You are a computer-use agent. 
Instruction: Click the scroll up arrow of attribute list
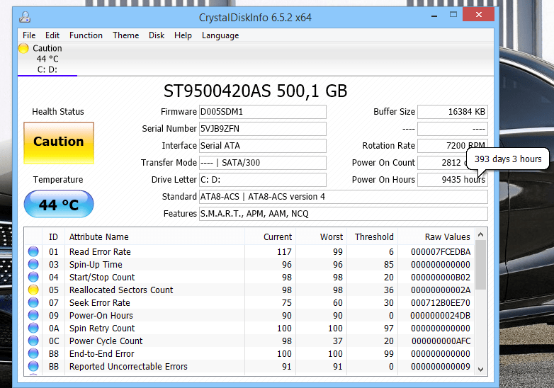click(x=480, y=234)
